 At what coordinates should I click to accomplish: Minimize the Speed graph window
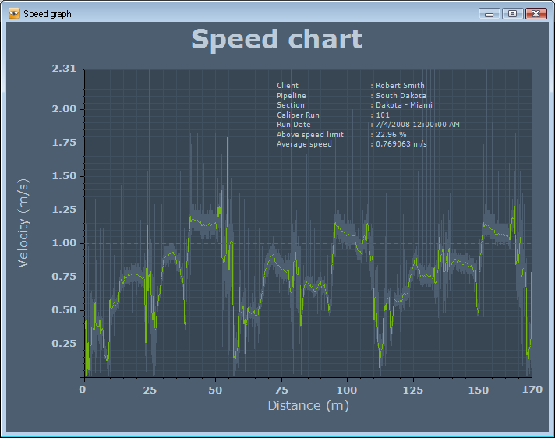(x=490, y=14)
